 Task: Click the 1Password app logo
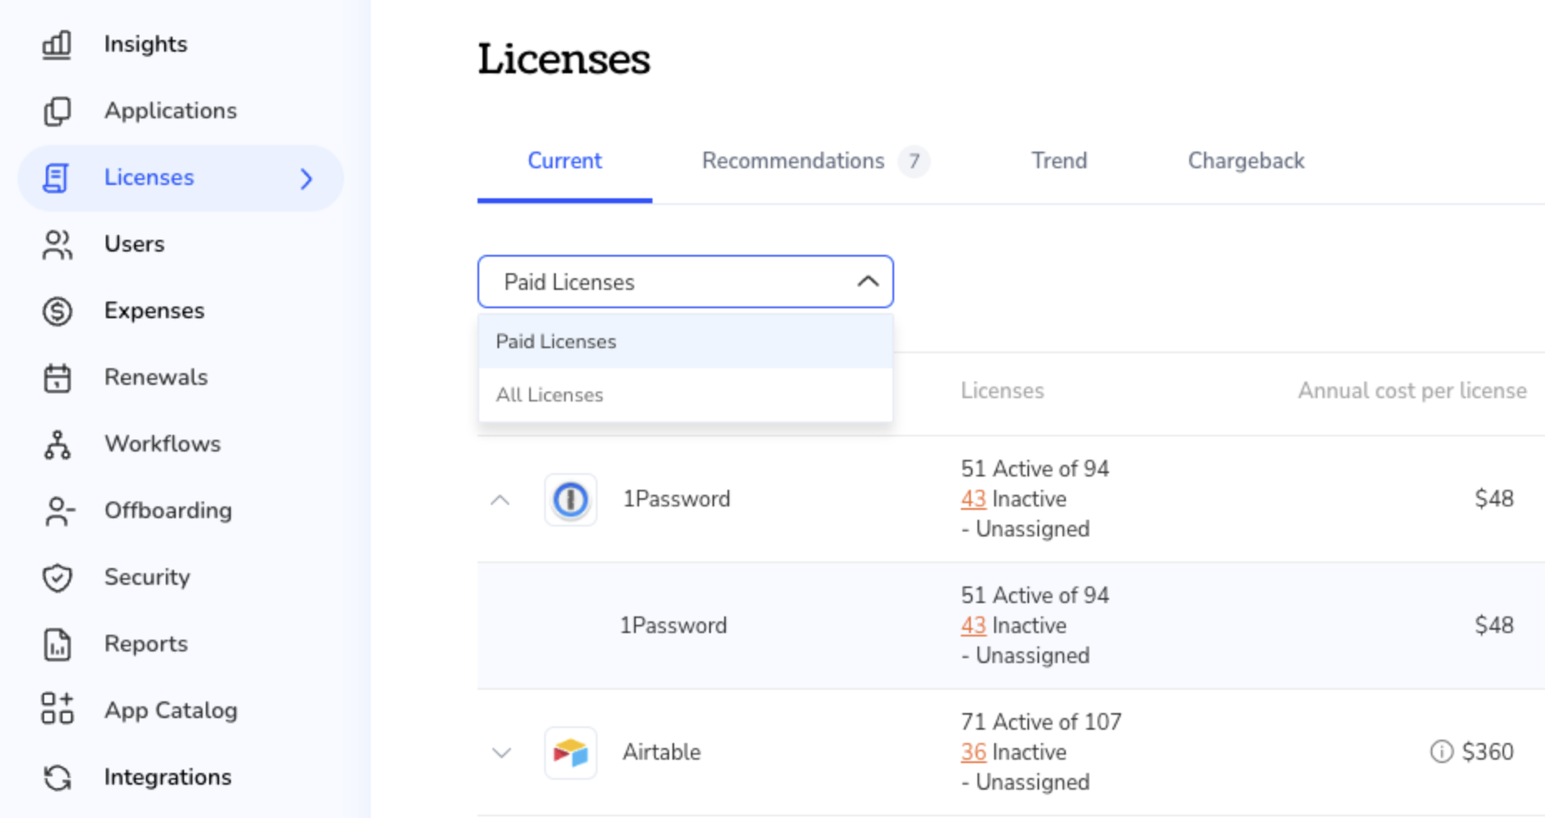tap(571, 500)
